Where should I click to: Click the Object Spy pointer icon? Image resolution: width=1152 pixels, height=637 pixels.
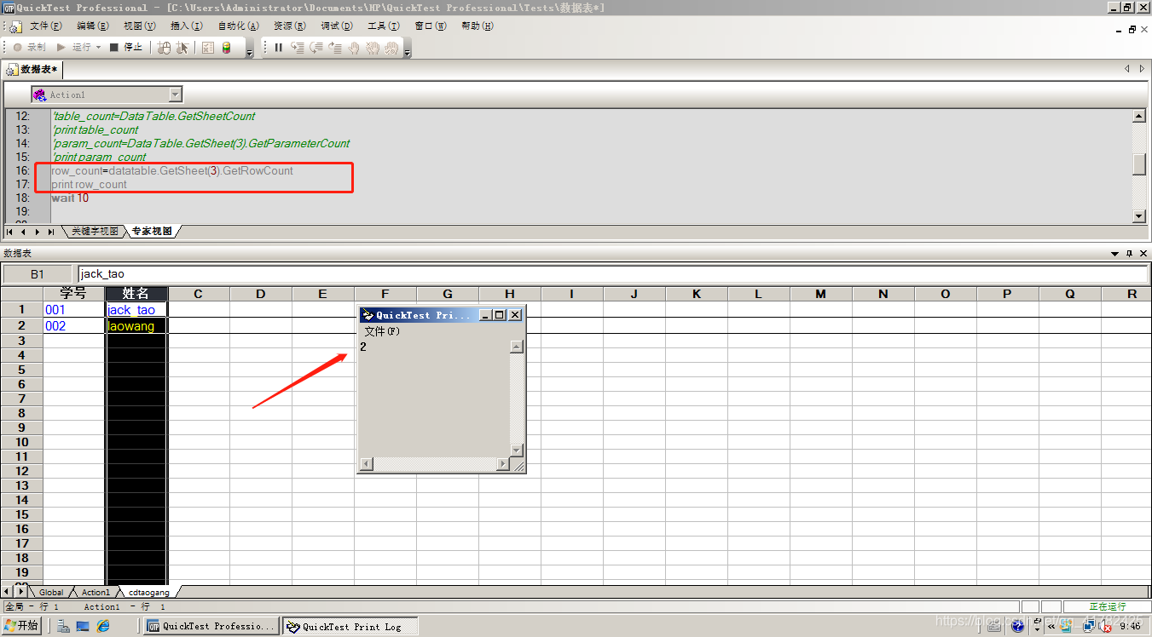[x=182, y=48]
